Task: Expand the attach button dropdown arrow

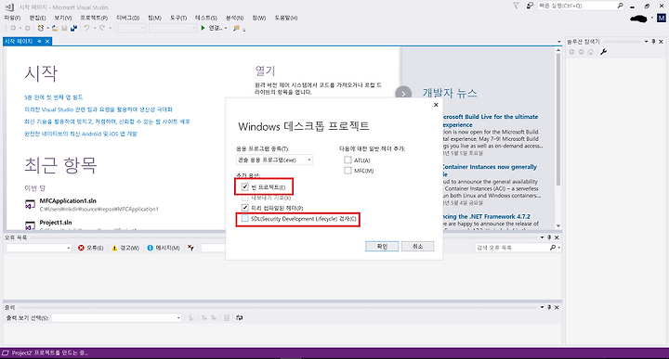Action: 226,29
